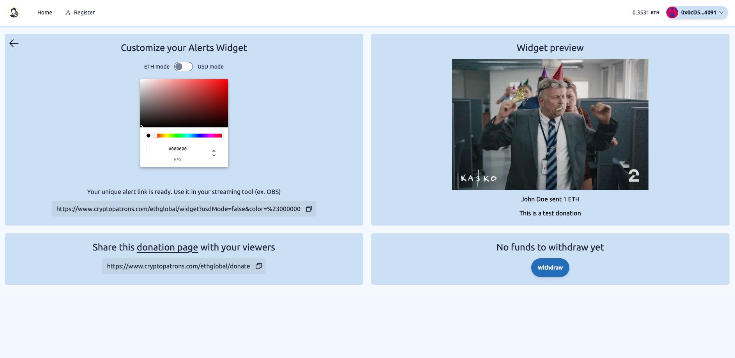The width and height of the screenshot is (735, 358).
Task: Click the HEX label under the input
Action: point(178,160)
